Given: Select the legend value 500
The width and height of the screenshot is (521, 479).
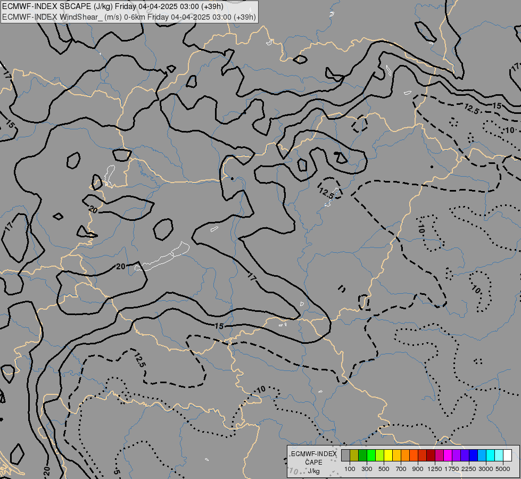Looking at the screenshot, I should point(384,469).
